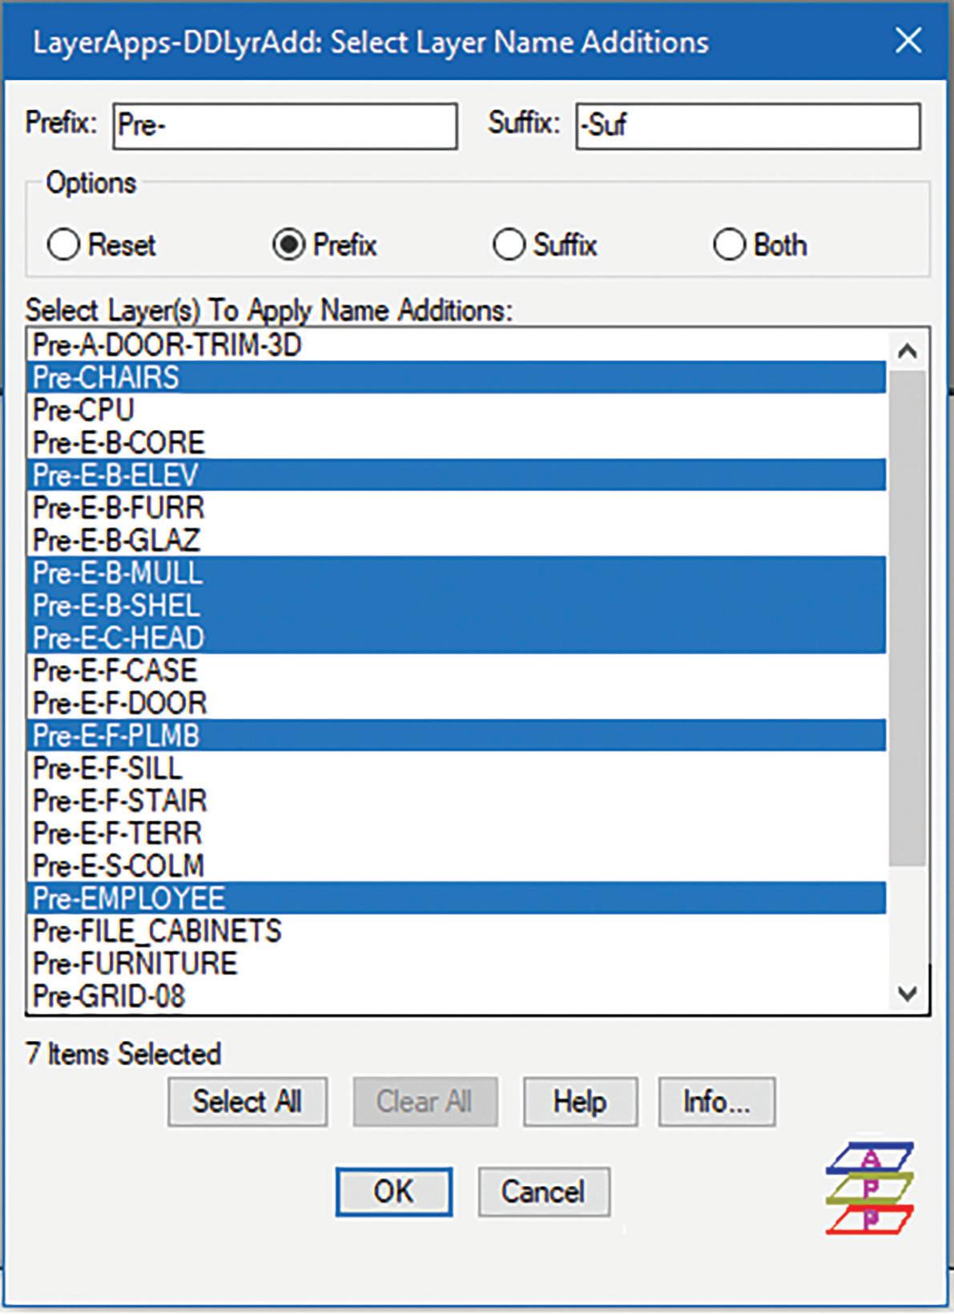The image size is (954, 1315).
Task: Confirm with the OK button
Action: coord(393,1192)
